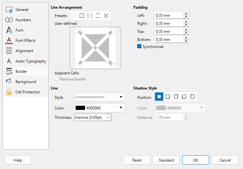
Task: Click the Help button
Action: tap(18, 160)
